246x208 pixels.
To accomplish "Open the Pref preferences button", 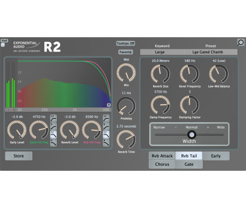I will (4, 41).
